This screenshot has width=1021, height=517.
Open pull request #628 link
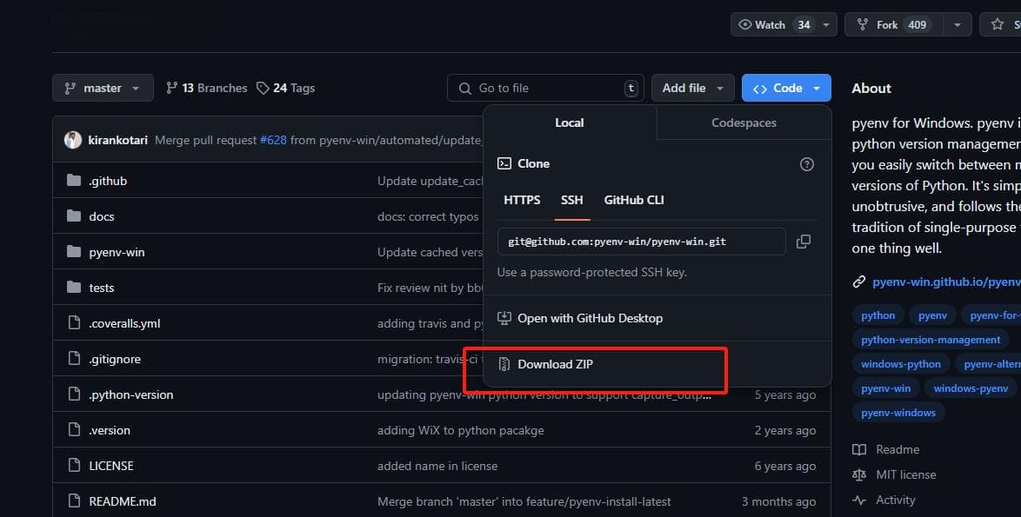tap(273, 140)
